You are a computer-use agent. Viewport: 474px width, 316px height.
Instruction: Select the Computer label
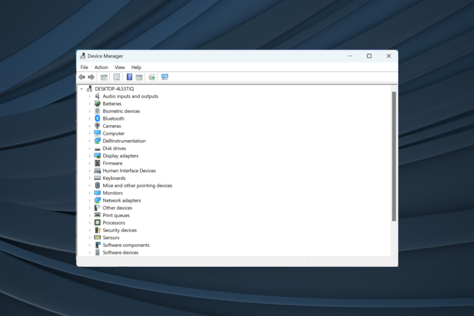coord(113,133)
